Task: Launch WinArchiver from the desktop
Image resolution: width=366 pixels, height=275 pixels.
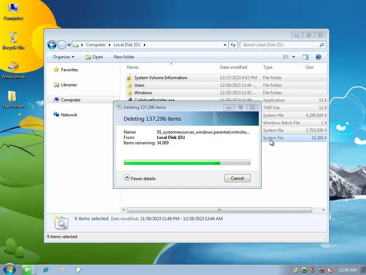Action: [13, 70]
